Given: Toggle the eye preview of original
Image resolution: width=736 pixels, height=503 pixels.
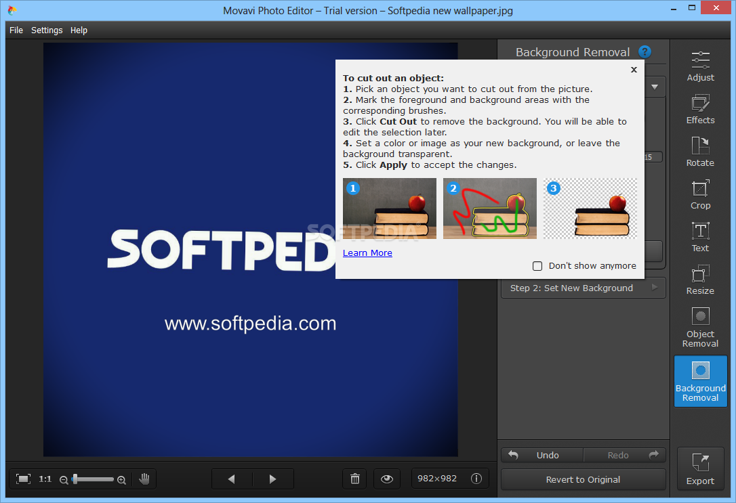Looking at the screenshot, I should point(387,479).
